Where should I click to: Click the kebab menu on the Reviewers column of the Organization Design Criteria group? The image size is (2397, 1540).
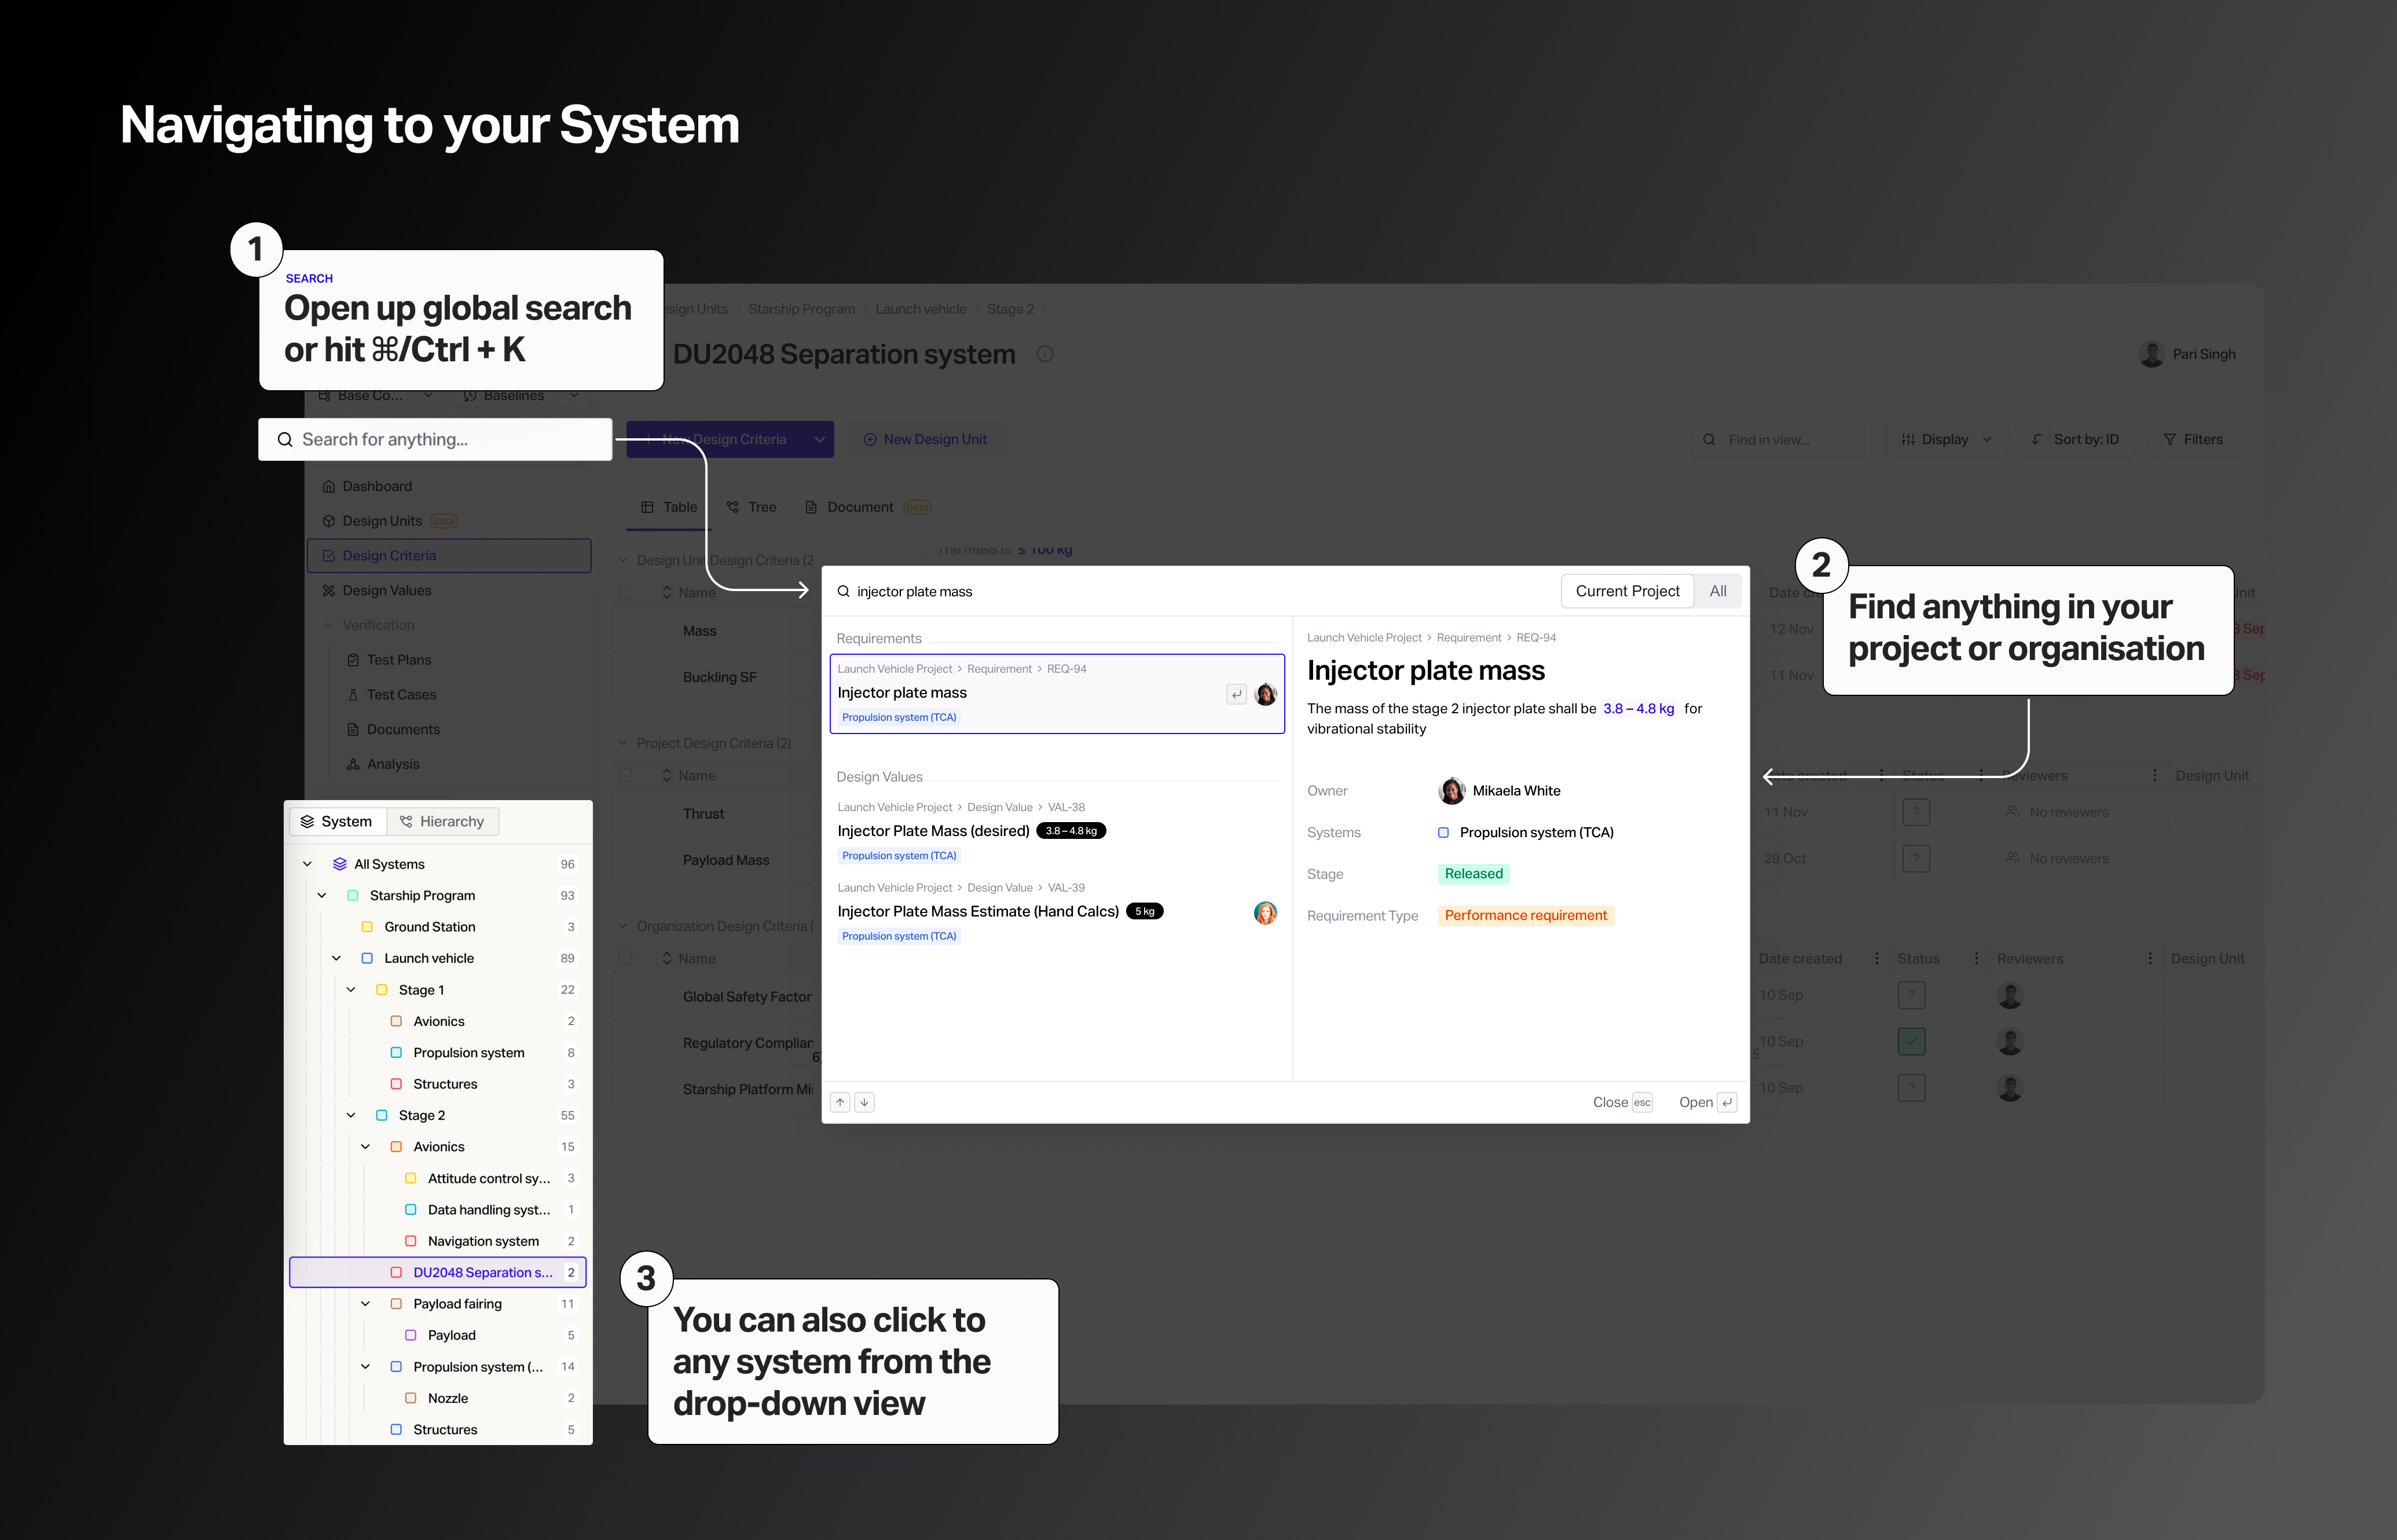point(2150,958)
